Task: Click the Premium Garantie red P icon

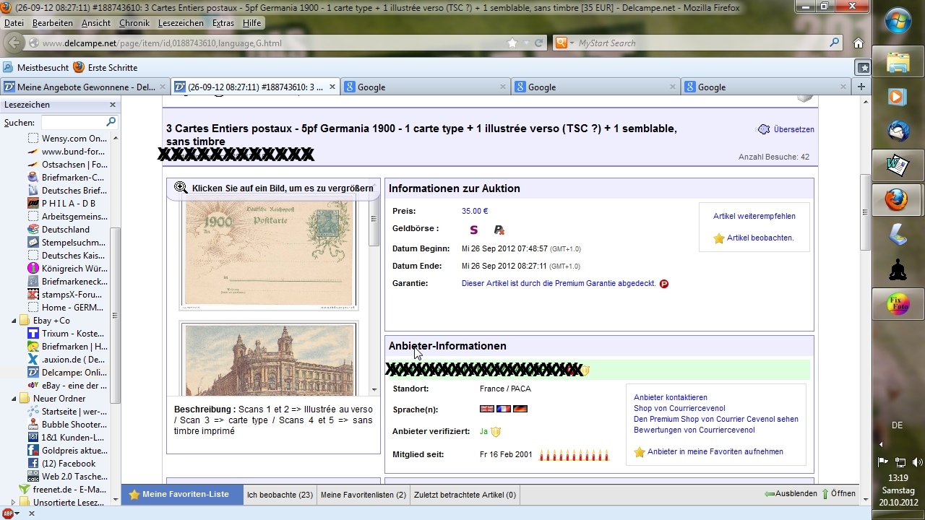Action: (664, 284)
